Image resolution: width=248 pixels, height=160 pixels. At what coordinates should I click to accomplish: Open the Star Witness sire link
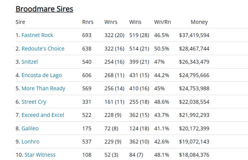40,155
